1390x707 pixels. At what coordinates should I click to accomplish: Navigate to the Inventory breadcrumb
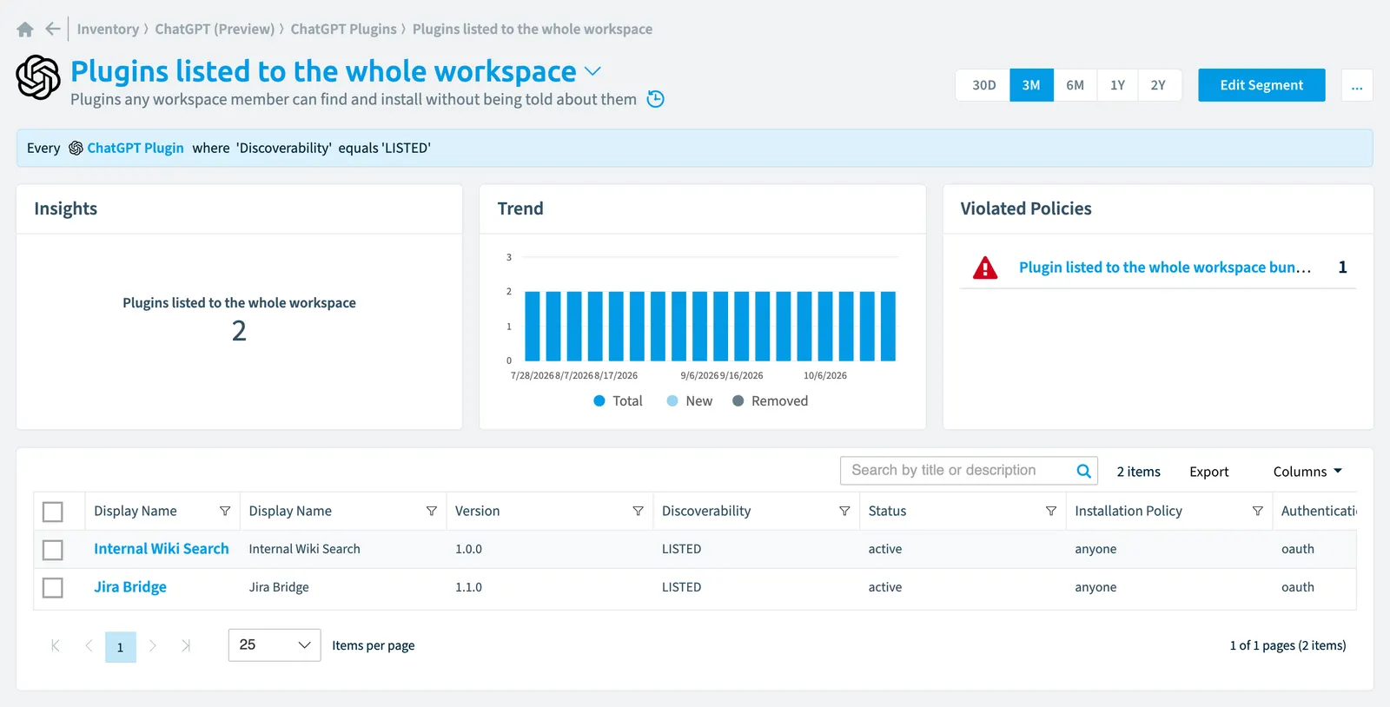pos(108,29)
